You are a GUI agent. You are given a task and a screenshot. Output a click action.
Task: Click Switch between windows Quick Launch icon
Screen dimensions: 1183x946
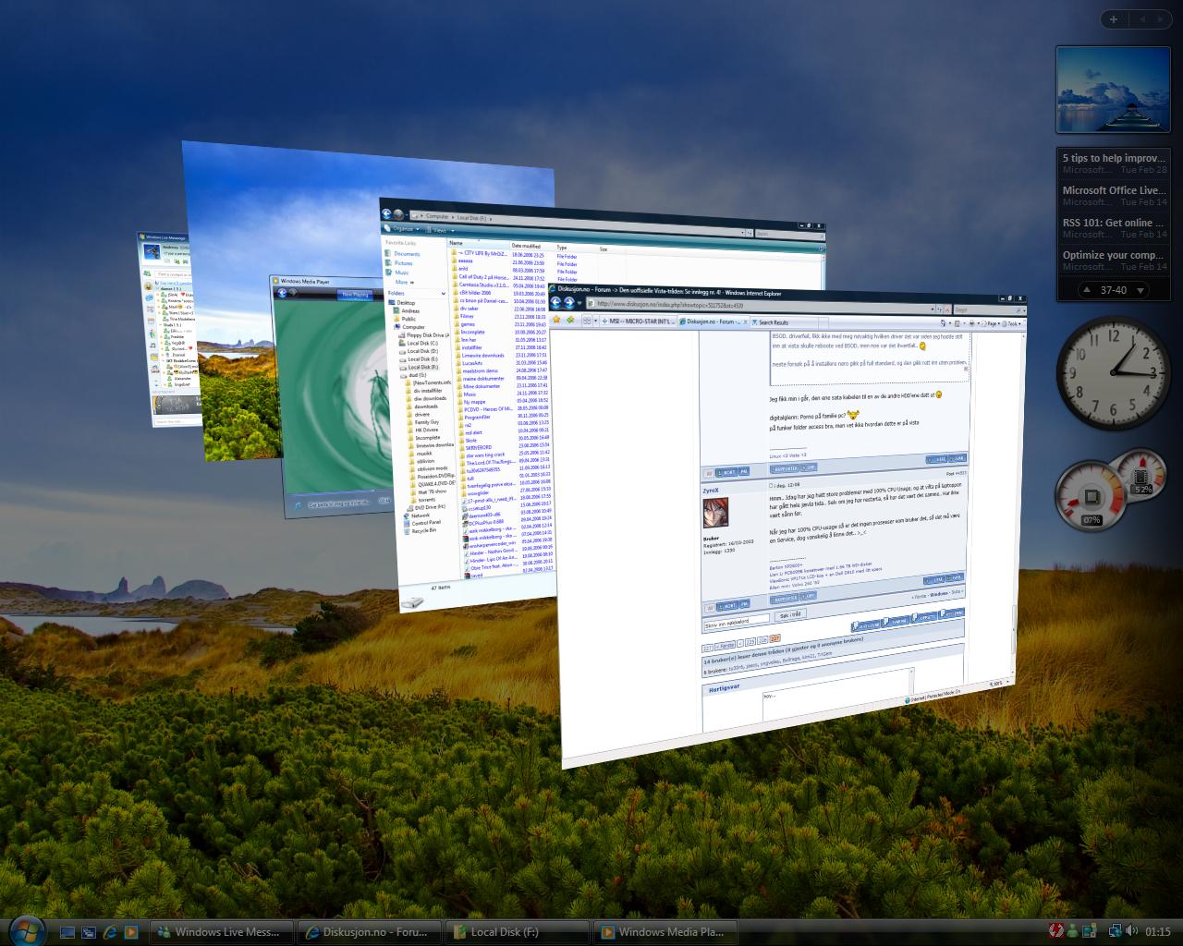tap(89, 932)
